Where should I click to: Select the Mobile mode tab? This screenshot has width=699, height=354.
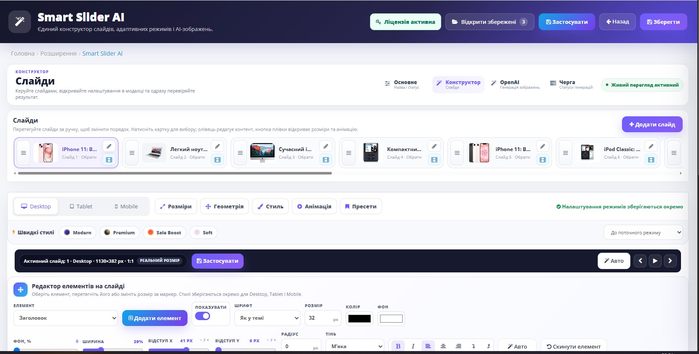point(126,206)
